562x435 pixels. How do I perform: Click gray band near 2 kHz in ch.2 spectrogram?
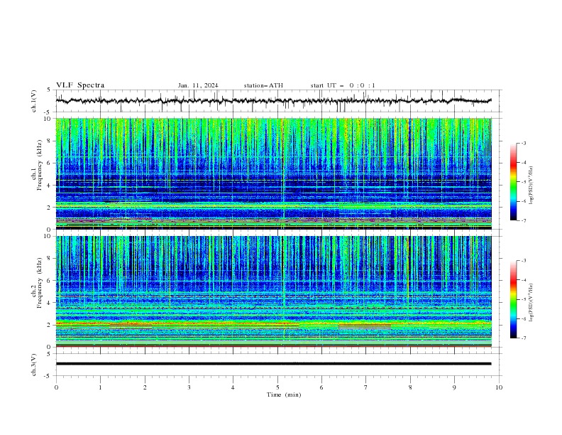coord(365,327)
